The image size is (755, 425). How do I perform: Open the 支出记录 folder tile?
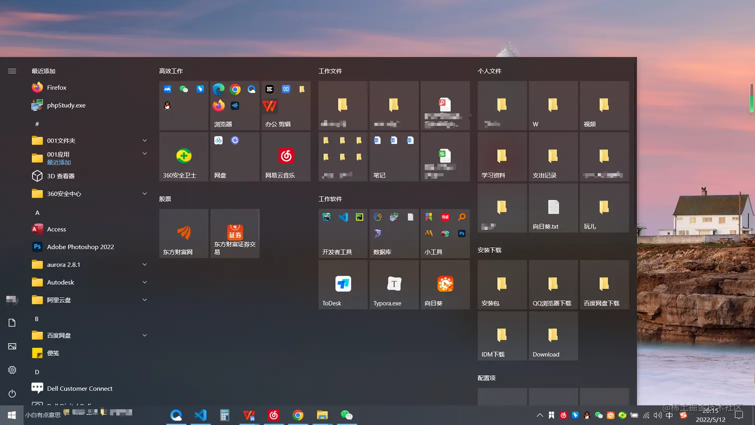pos(553,157)
